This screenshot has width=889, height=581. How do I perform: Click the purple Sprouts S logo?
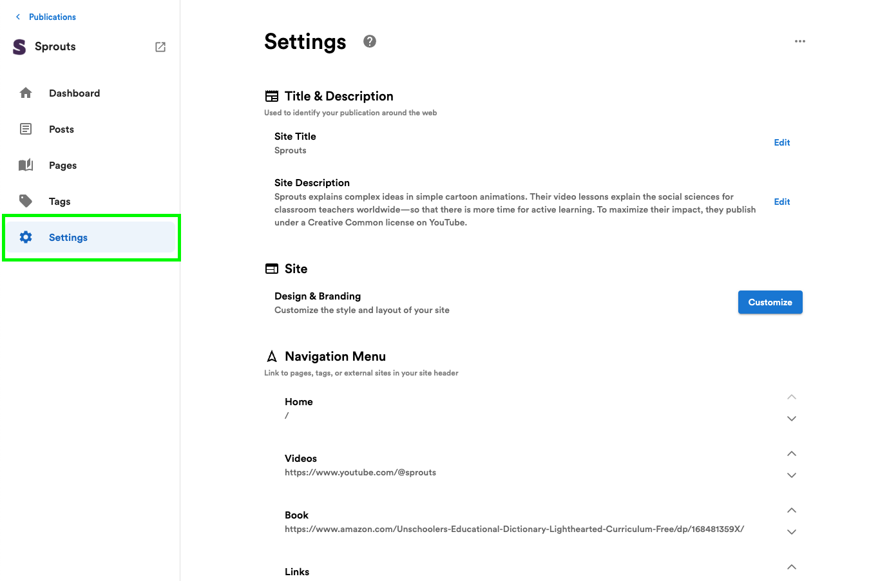pyautogui.click(x=19, y=46)
